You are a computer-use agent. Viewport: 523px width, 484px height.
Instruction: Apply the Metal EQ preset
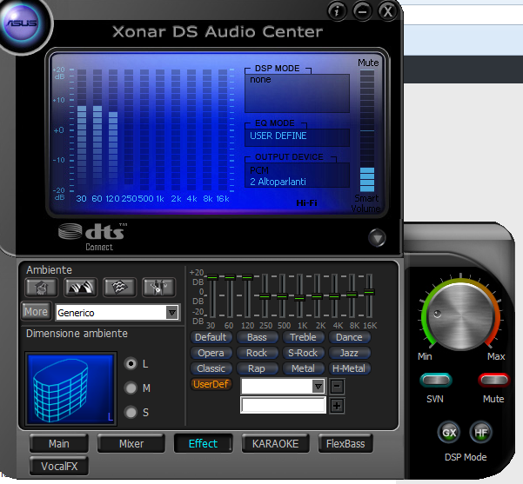point(303,368)
